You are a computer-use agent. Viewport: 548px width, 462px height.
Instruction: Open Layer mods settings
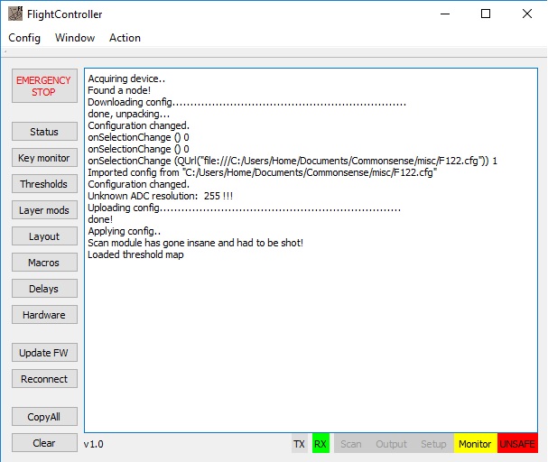(x=44, y=210)
